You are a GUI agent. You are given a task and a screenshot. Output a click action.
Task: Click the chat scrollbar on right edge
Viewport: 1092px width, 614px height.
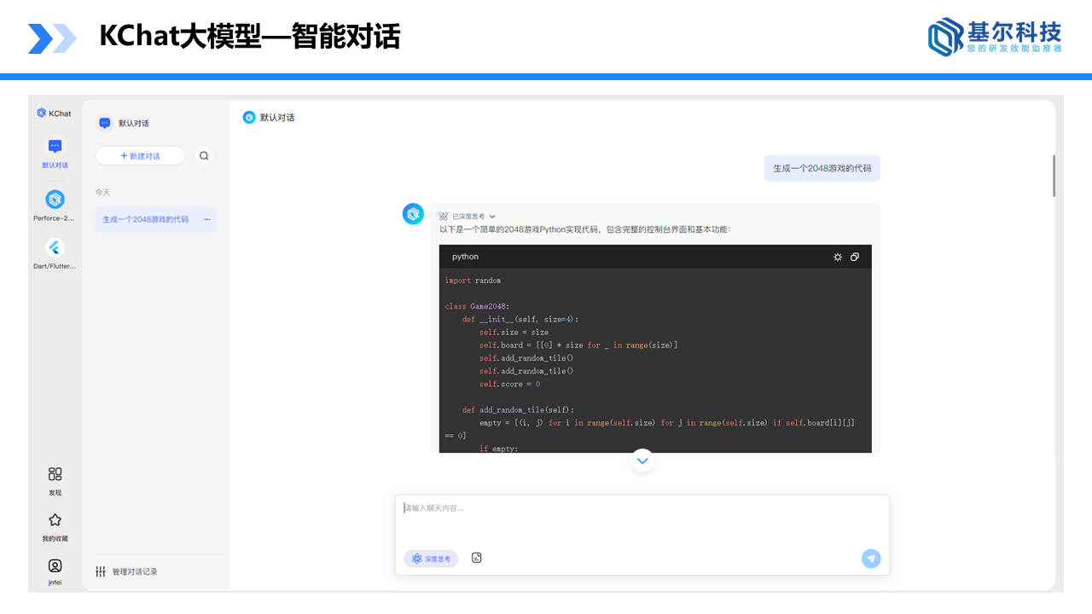(x=1054, y=176)
